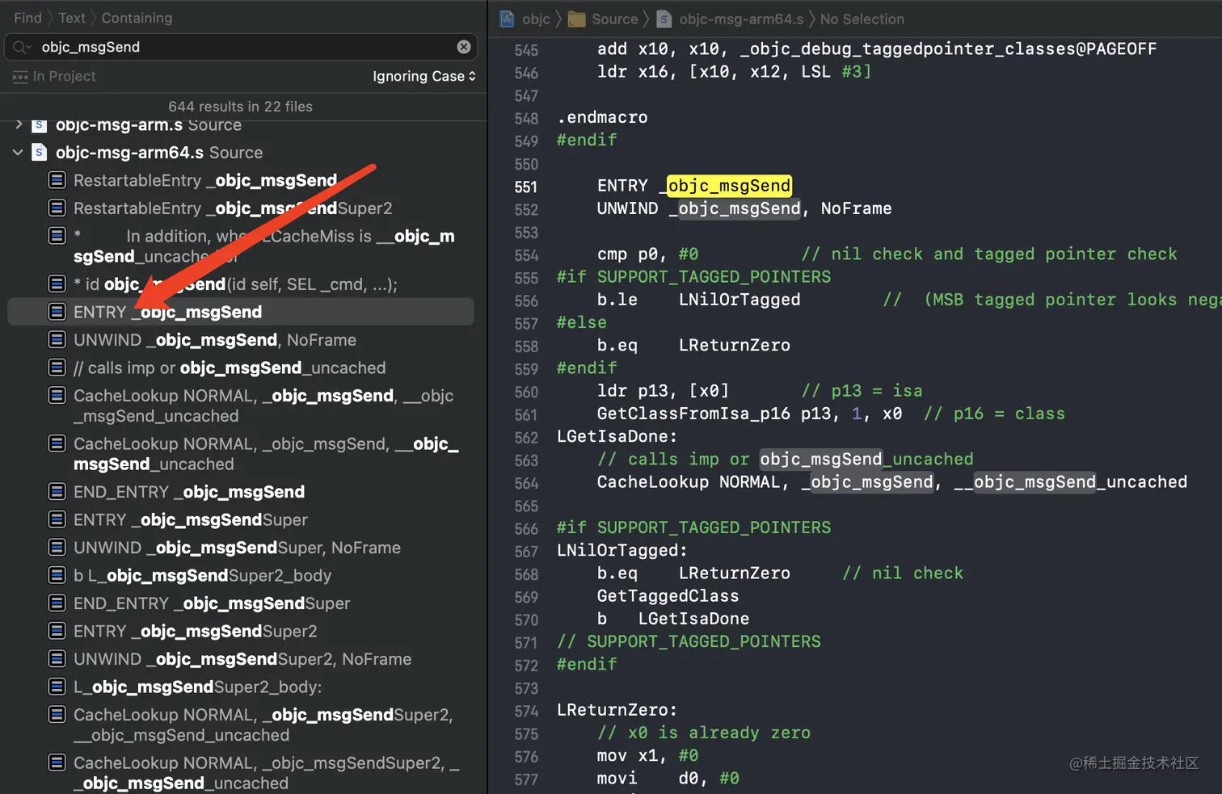This screenshot has width=1222, height=794.
Task: Open No Selection symbol jump bar menu
Action: (x=862, y=19)
